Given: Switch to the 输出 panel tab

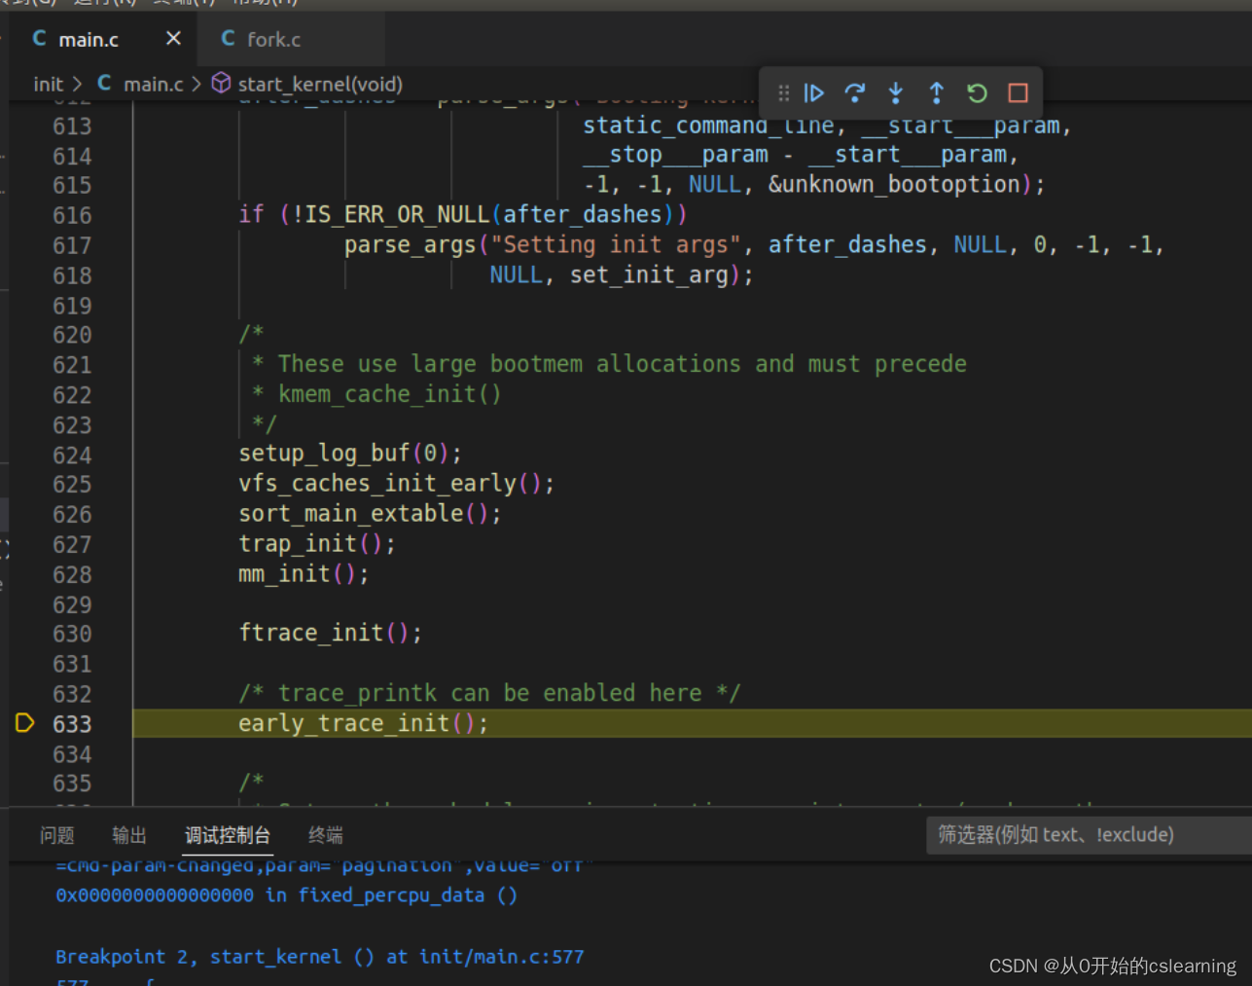Looking at the screenshot, I should [129, 835].
